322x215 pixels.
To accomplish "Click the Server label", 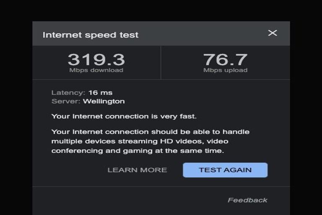I will point(66,101).
